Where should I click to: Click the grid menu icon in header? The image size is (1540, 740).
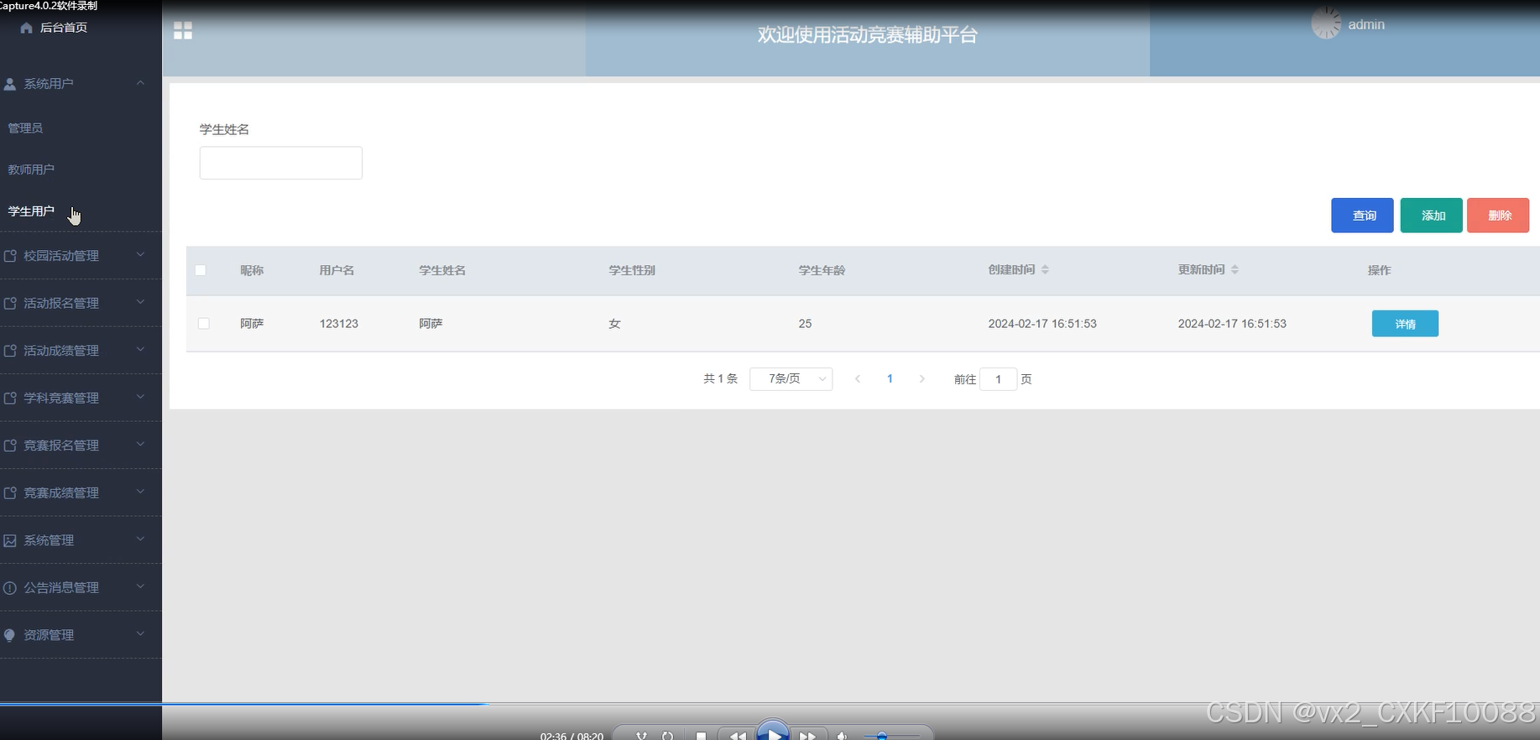[183, 31]
